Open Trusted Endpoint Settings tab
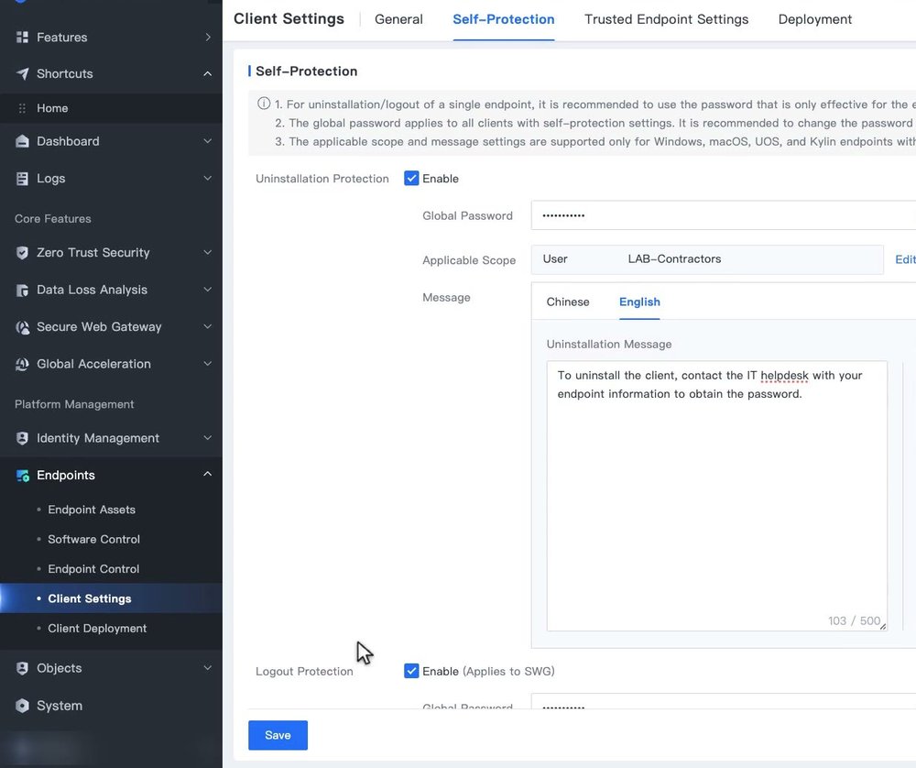 coord(667,19)
